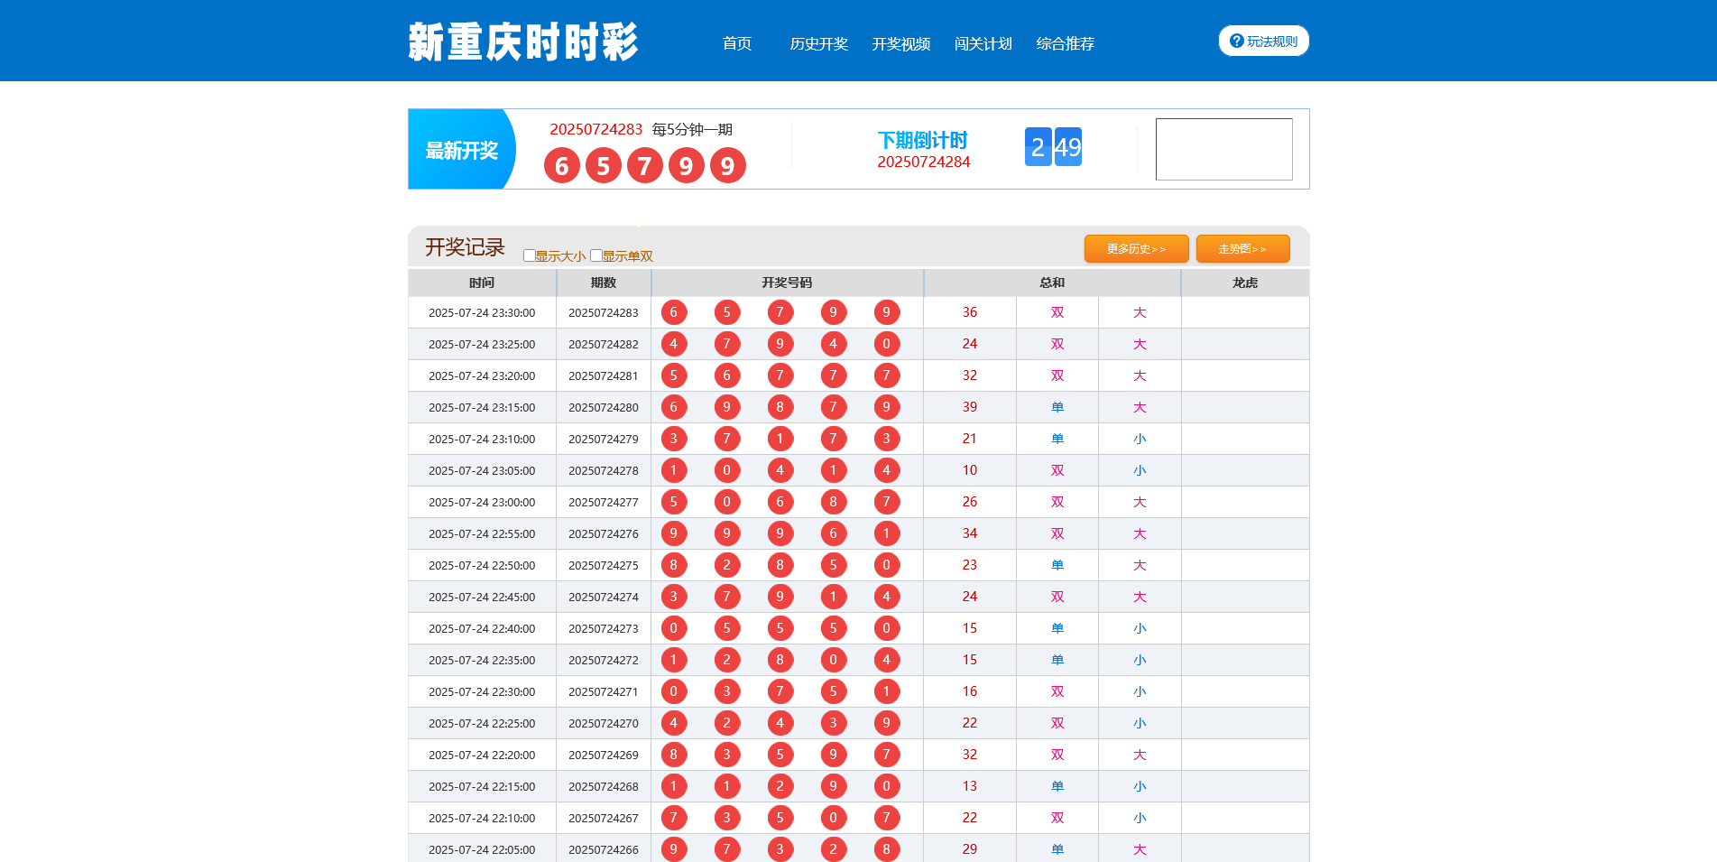
Task: Click time cell 2025-07-24 22:20:00
Action: [x=482, y=755]
